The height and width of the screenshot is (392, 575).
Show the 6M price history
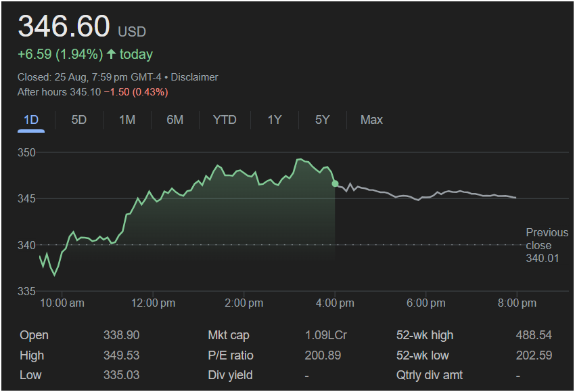[175, 120]
